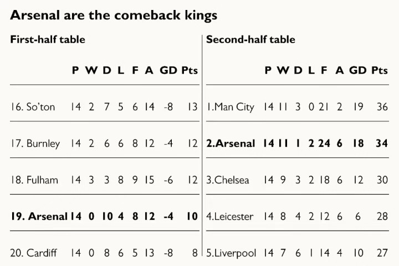The width and height of the screenshot is (399, 266).
Task: Click the Pts column header in first-half table
Action: (x=190, y=70)
